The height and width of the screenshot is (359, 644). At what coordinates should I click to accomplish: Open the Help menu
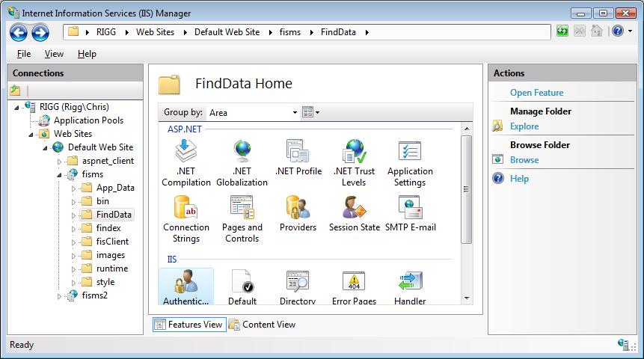coord(87,54)
